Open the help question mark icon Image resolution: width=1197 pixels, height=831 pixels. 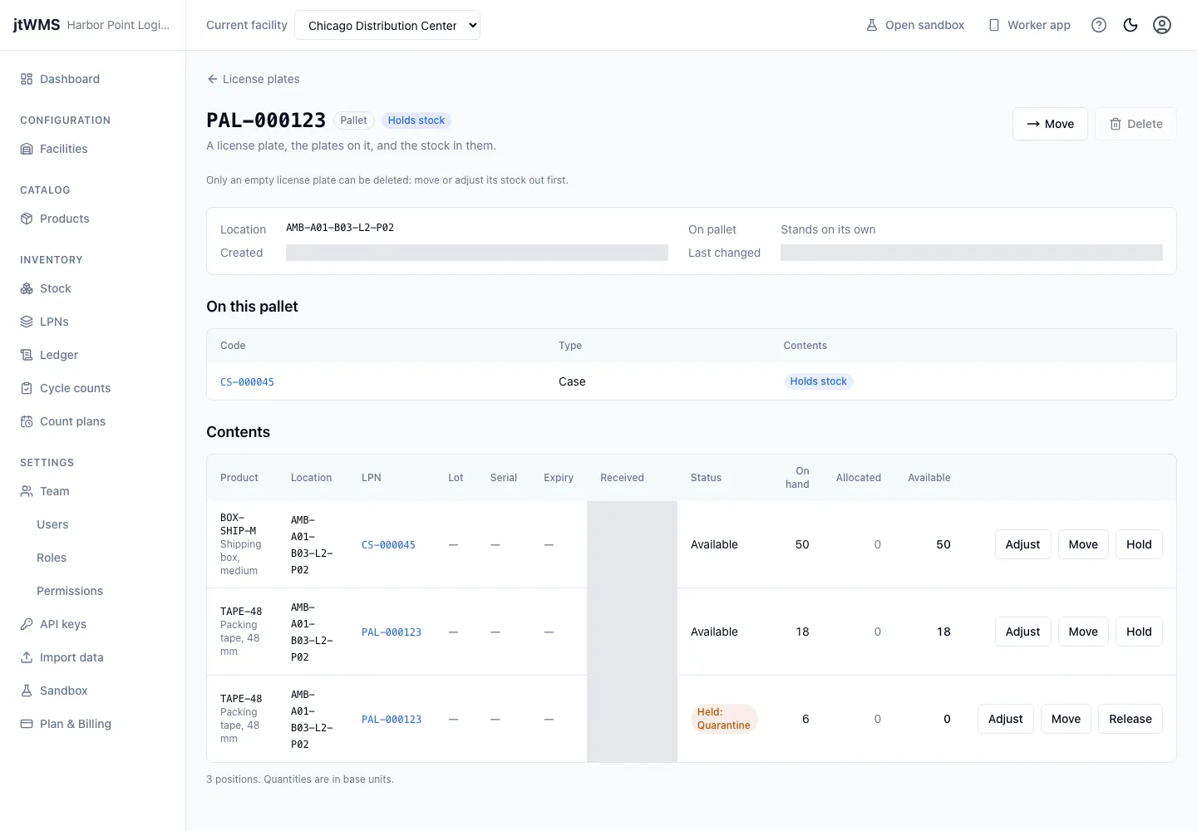click(1099, 25)
